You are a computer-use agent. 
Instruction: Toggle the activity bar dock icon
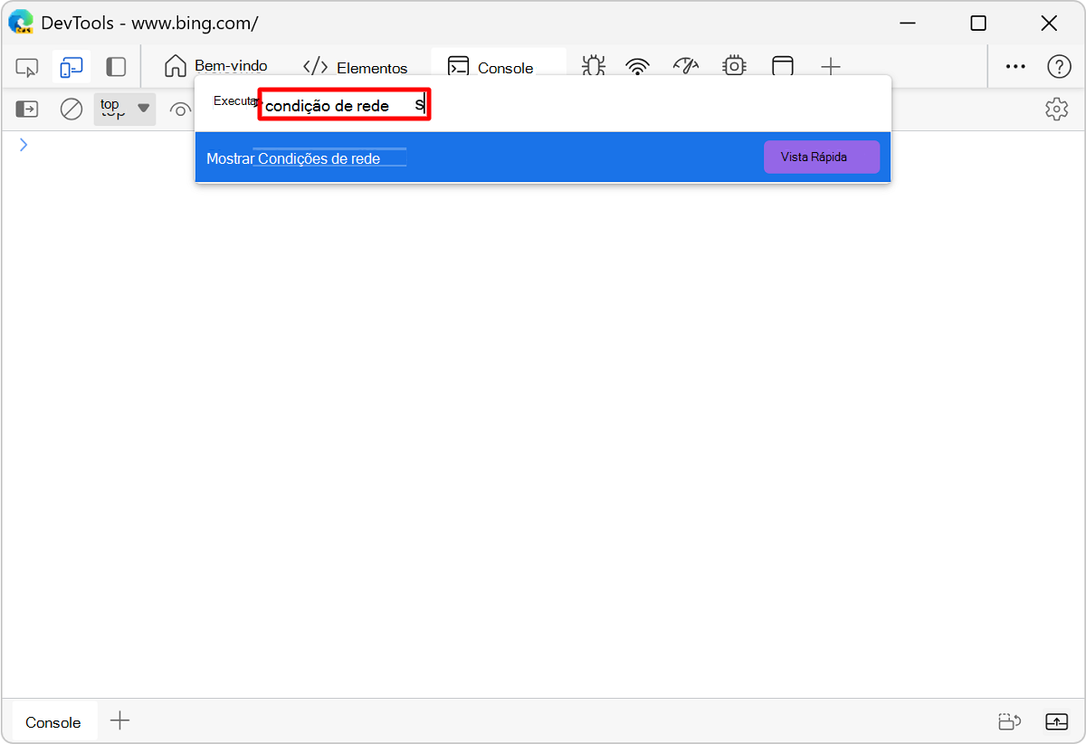[116, 67]
